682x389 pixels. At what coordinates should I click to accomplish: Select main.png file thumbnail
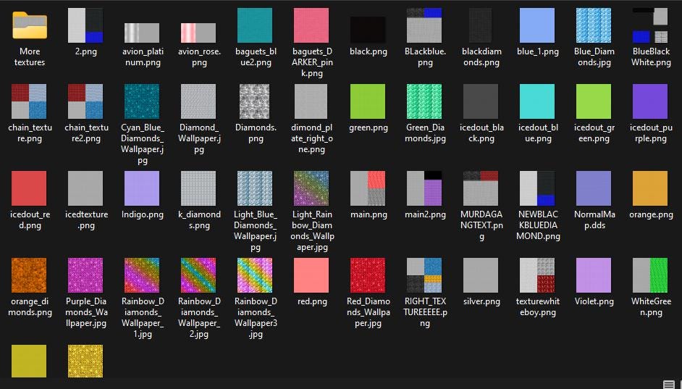(x=368, y=188)
